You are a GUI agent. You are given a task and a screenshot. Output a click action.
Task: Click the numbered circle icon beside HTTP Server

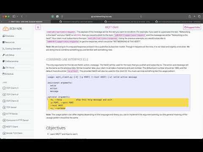[x=4, y=114]
